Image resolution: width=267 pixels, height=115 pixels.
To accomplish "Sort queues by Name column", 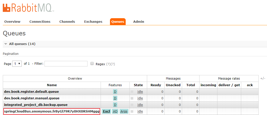I will pyautogui.click(x=52, y=85).
